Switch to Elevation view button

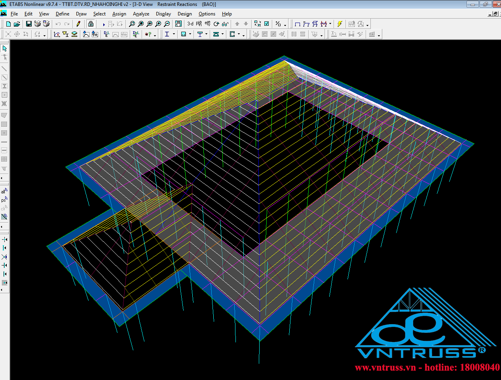pyautogui.click(x=207, y=24)
